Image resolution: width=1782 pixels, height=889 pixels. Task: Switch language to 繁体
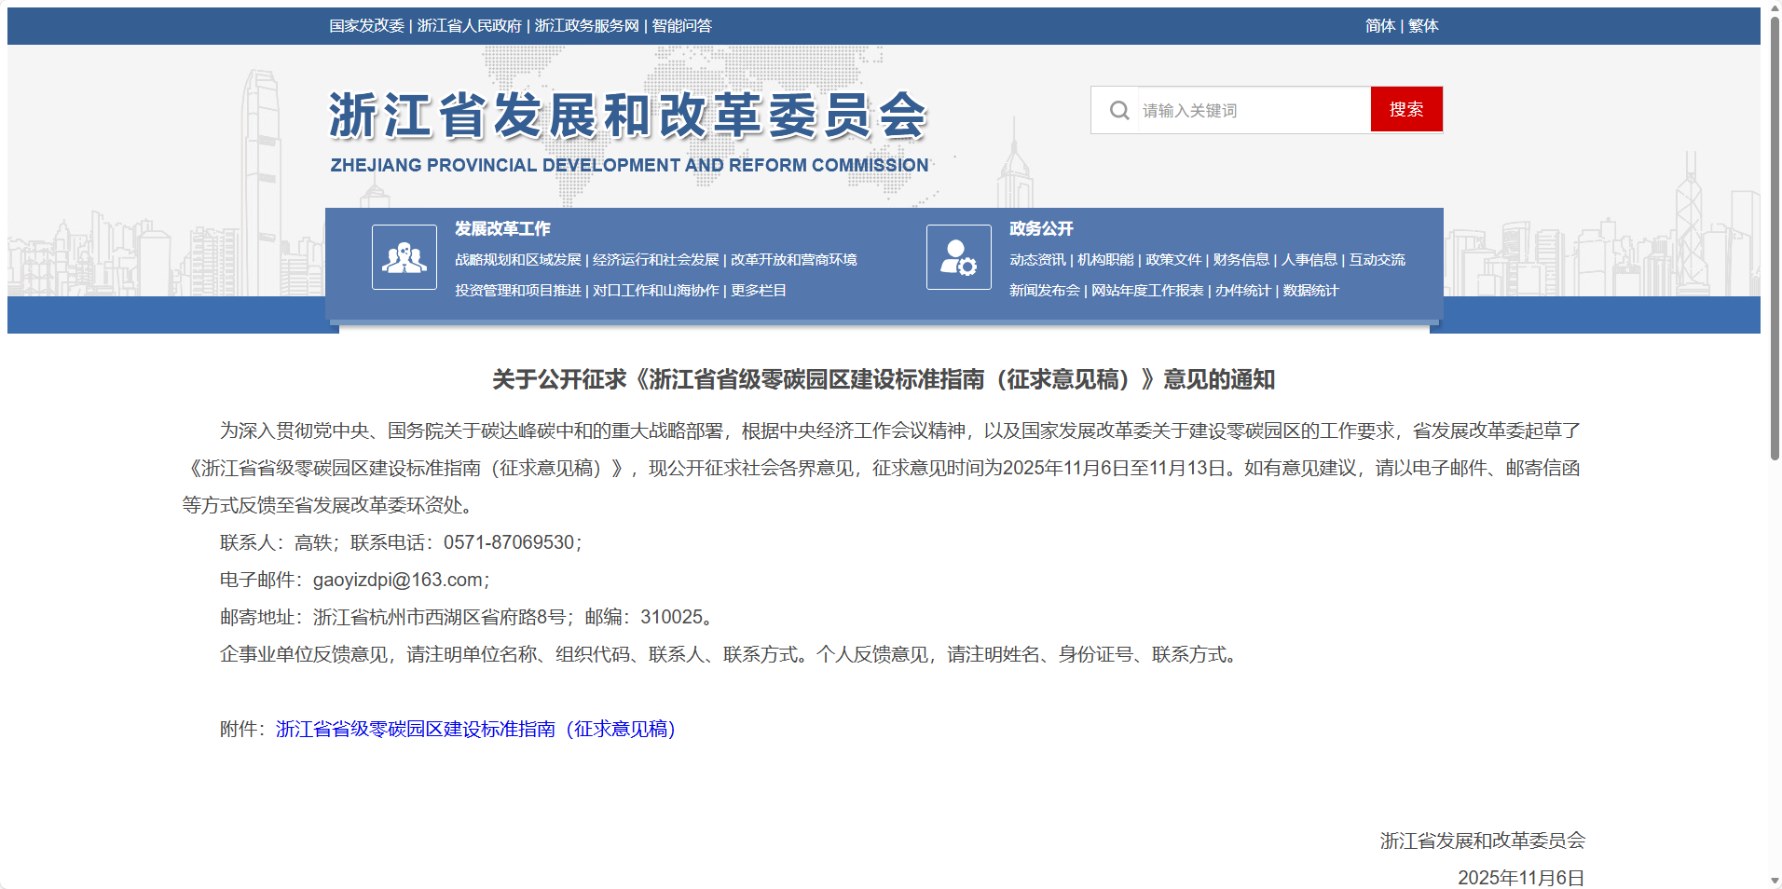(1423, 26)
